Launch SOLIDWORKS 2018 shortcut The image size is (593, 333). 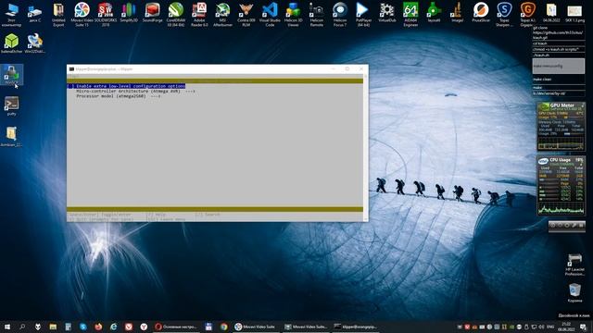coord(105,15)
